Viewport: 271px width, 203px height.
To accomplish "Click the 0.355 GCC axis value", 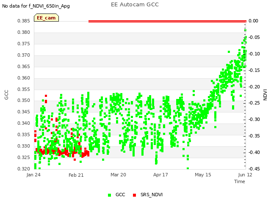I will click(24, 89).
